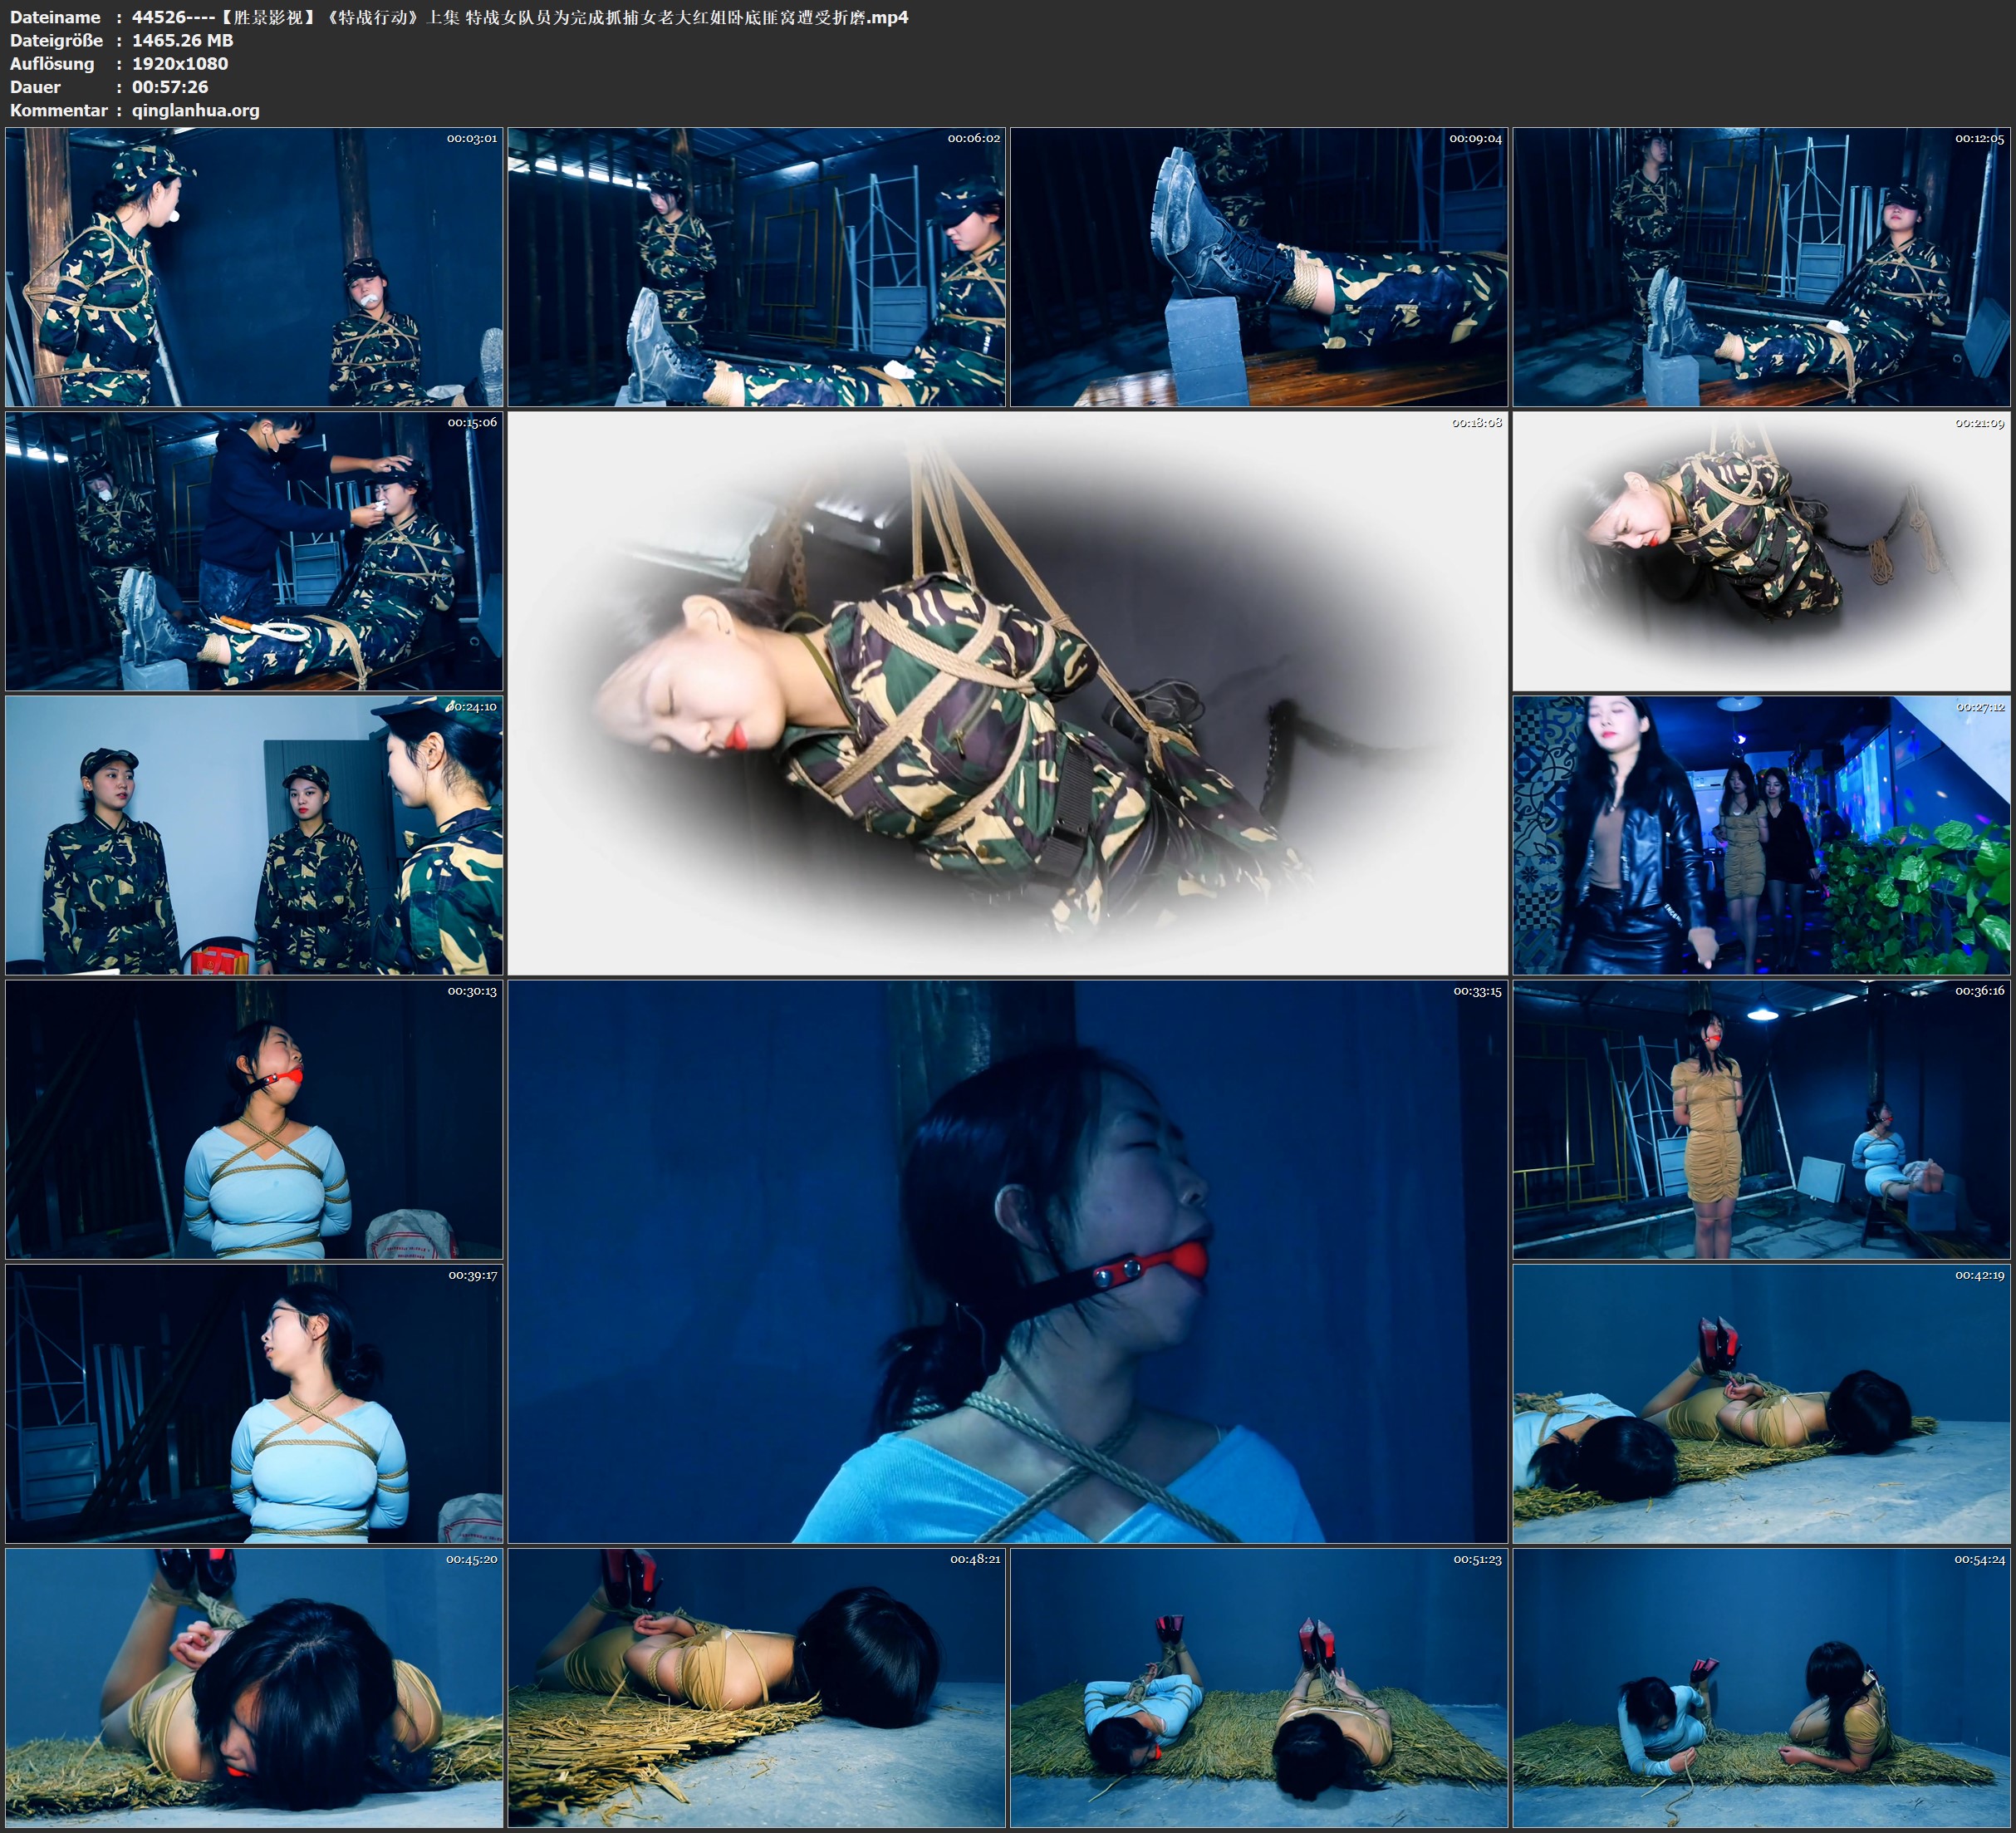Click the large 00:33:15 thumbnail

click(1007, 1261)
